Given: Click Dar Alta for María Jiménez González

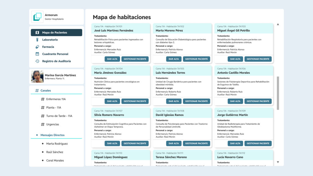Looking at the screenshot, I should click(112, 101).
